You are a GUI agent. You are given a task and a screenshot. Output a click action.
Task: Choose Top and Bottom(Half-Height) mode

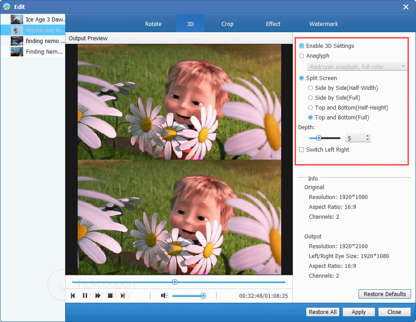(x=310, y=108)
